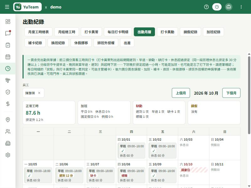Open the 補卡紀錄 tab
The width and height of the screenshot is (251, 188).
(x=35, y=43)
